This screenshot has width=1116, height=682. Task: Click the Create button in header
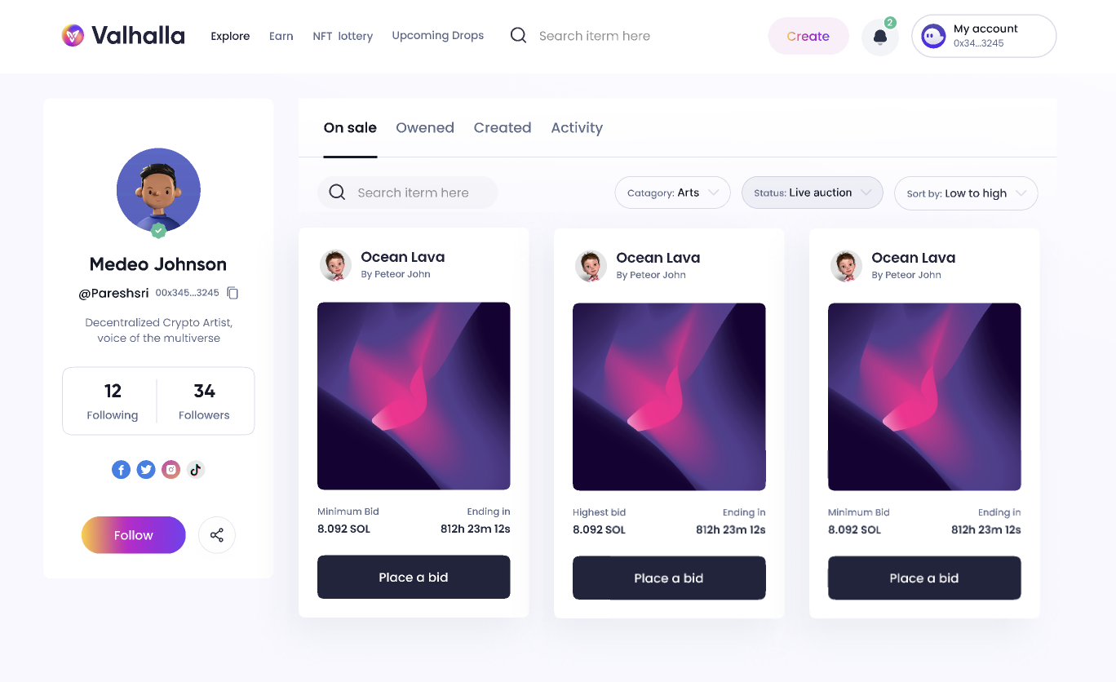tap(808, 36)
